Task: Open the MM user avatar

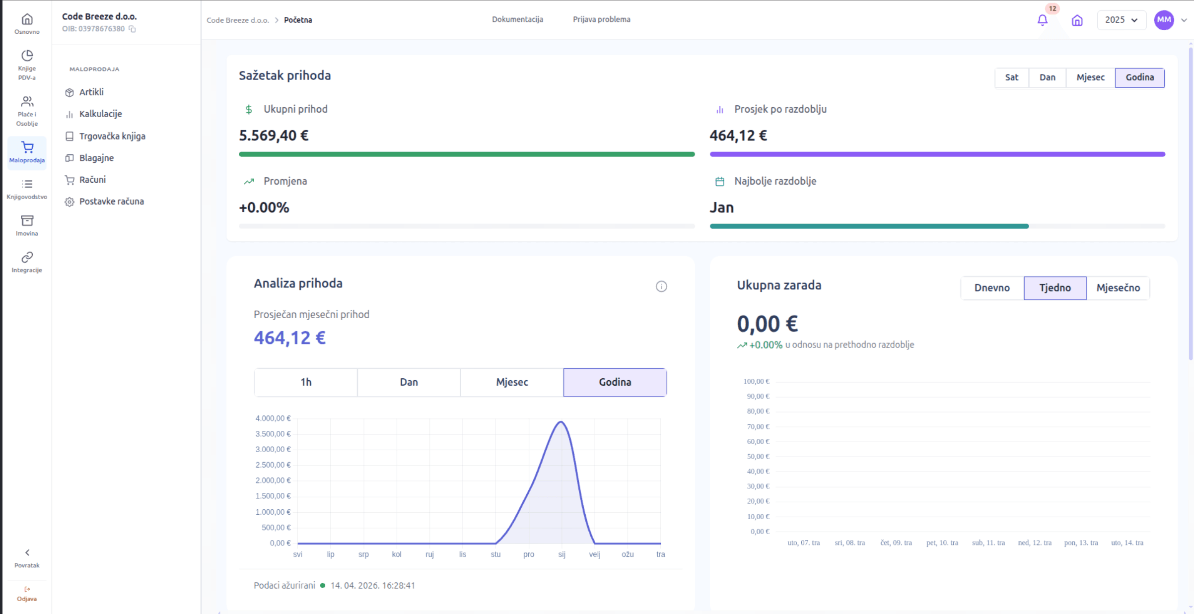Action: 1164,20
